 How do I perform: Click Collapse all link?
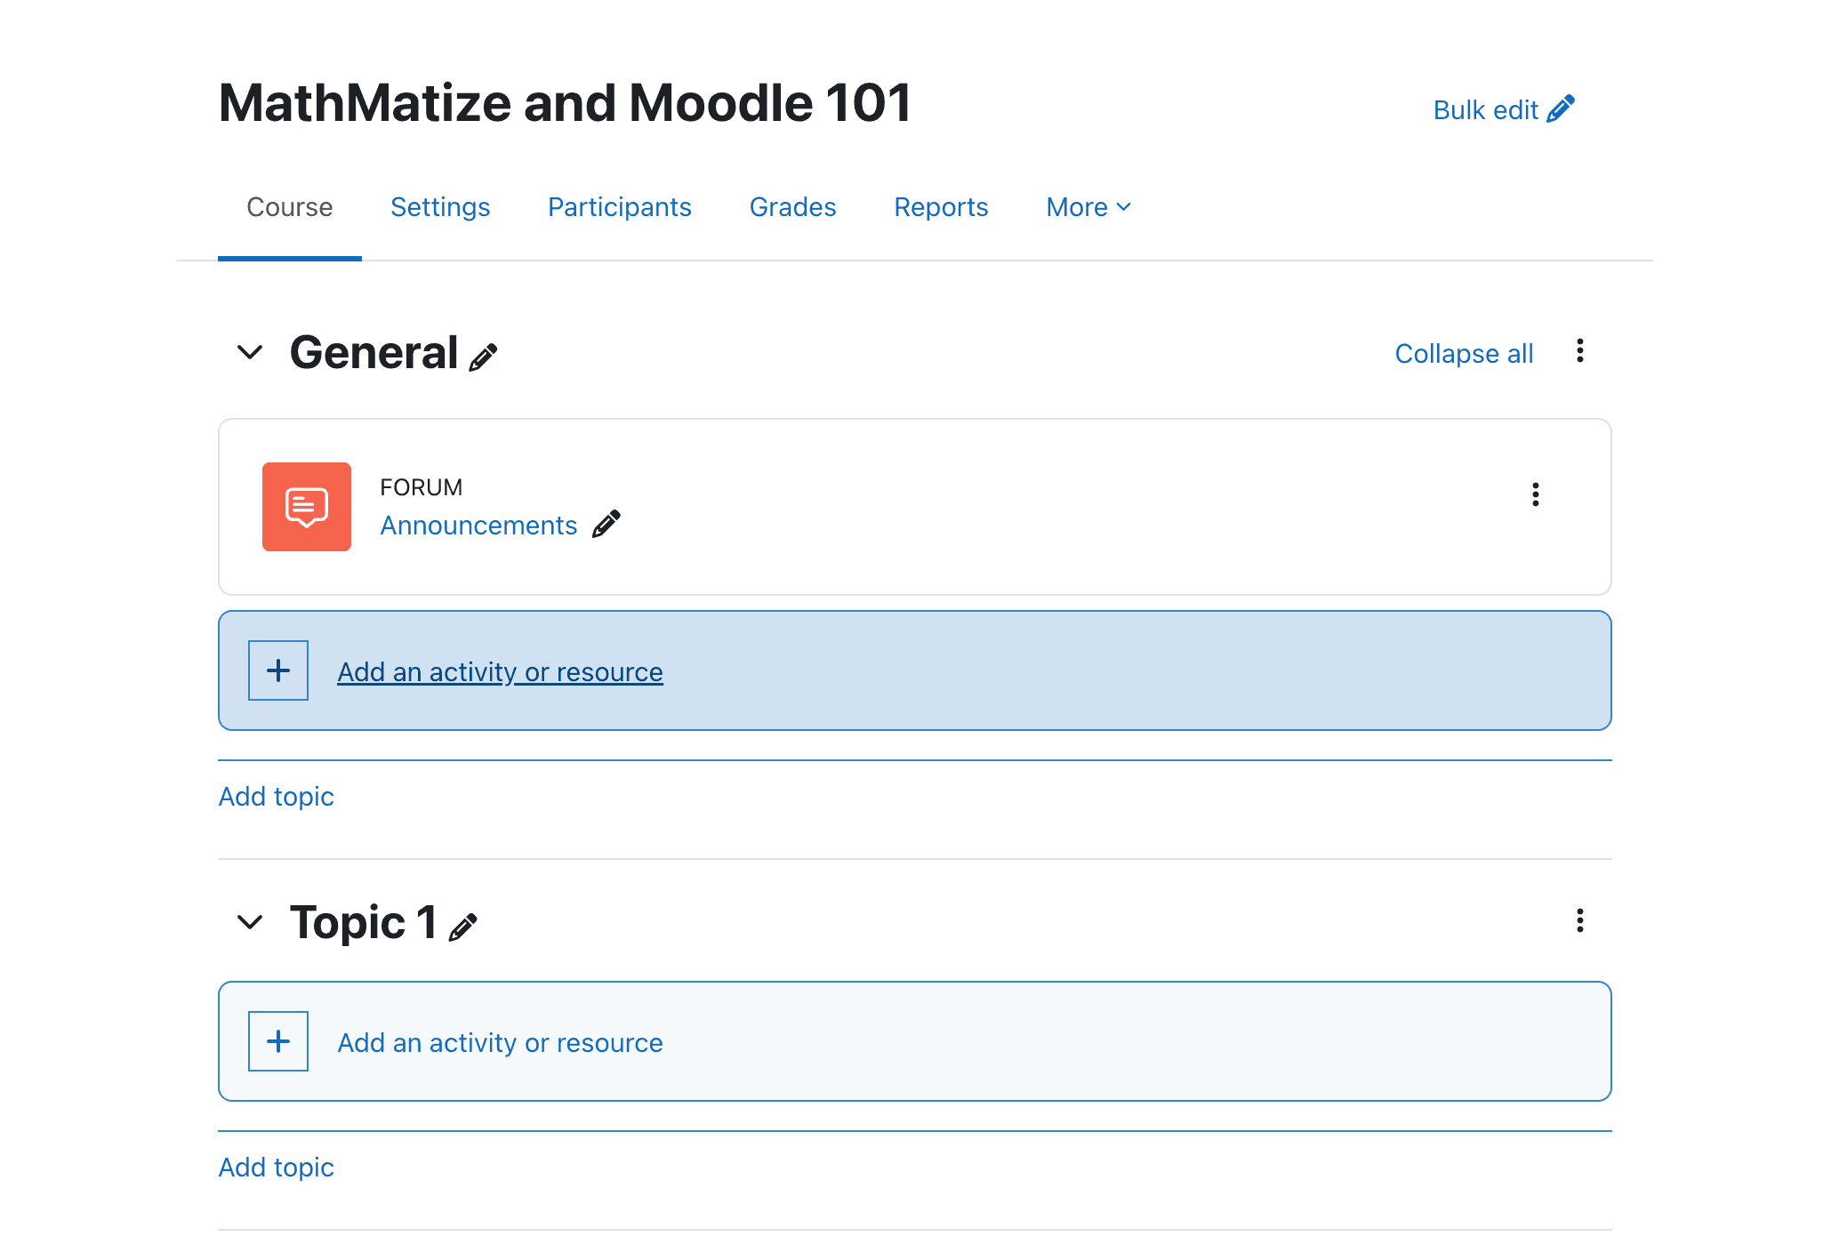pos(1465,354)
